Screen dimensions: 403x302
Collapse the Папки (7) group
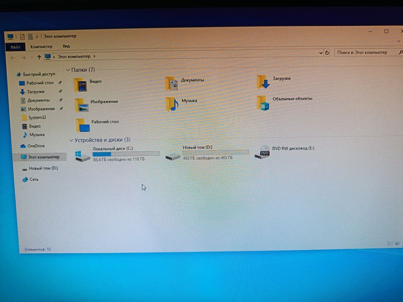coord(68,70)
